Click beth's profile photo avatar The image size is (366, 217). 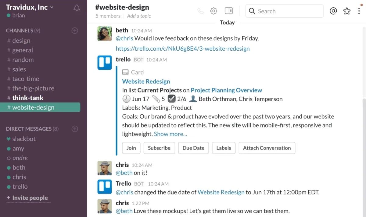click(105, 34)
